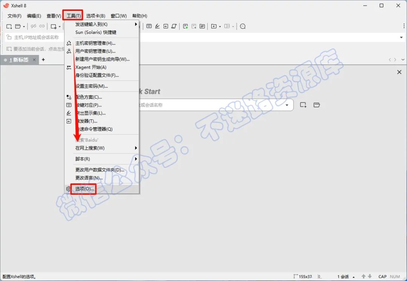The width and height of the screenshot is (407, 281).
Task: Click the Open Session folder toolbar icon
Action: tap(18, 26)
